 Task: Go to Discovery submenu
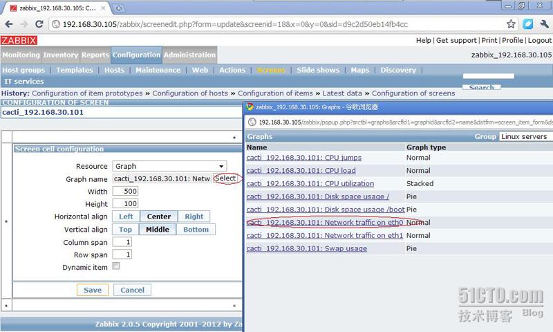coord(398,70)
